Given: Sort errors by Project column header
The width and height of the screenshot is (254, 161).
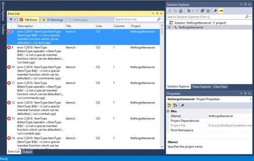Looking at the screenshot, I should 145,26.
